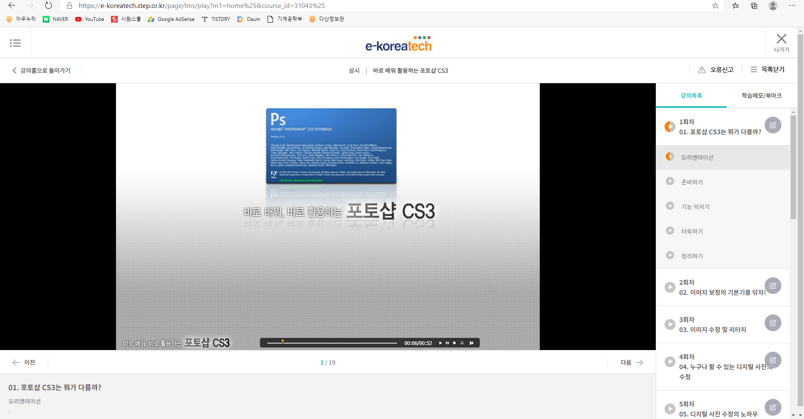Go to next page with 다음

click(632, 362)
